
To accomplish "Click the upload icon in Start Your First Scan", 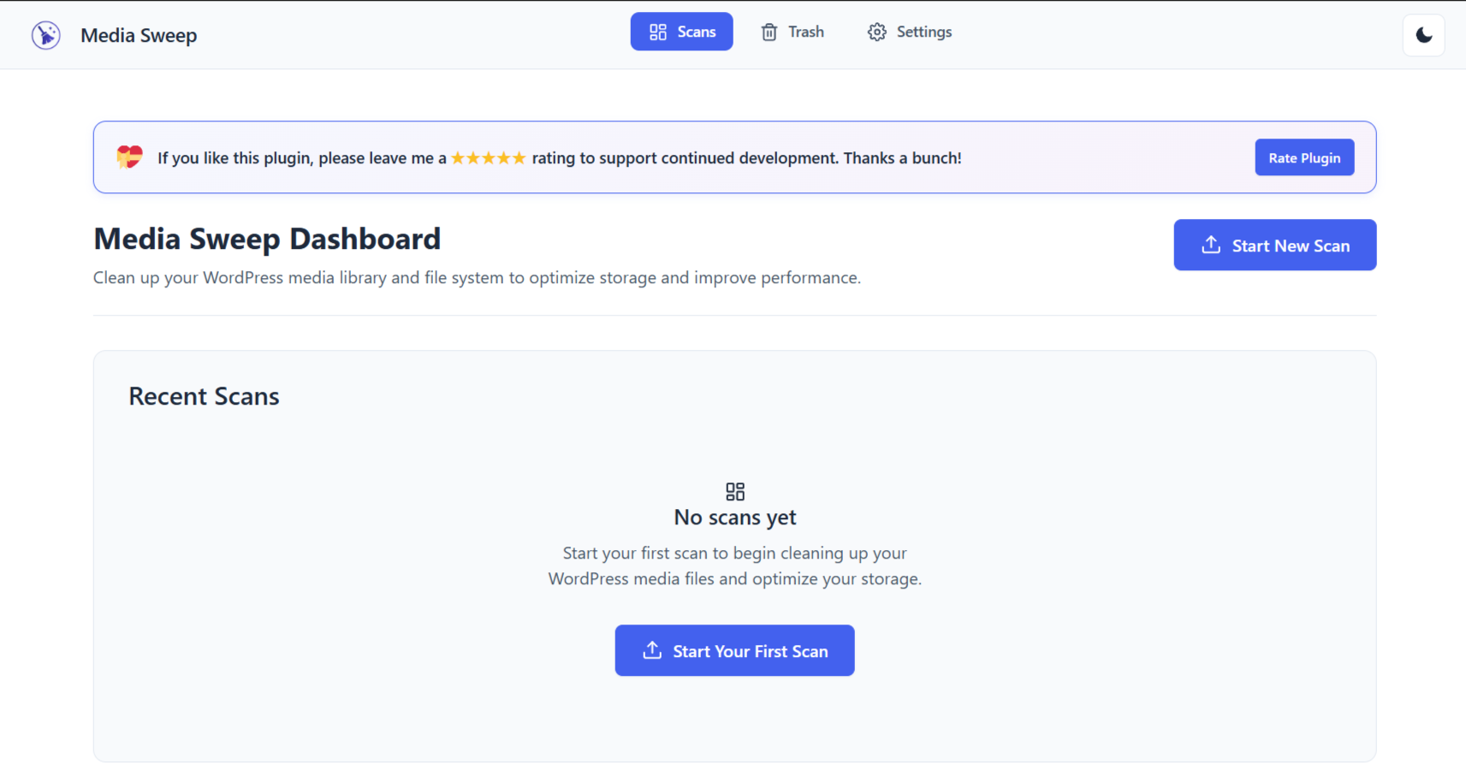I will coord(652,650).
